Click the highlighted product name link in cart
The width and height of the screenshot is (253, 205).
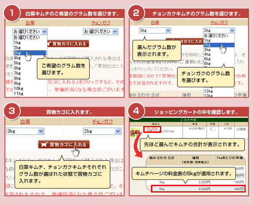(x=152, y=129)
